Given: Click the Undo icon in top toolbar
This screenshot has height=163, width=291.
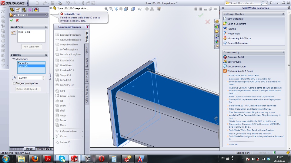Looking at the screenshot, I should (68, 3).
